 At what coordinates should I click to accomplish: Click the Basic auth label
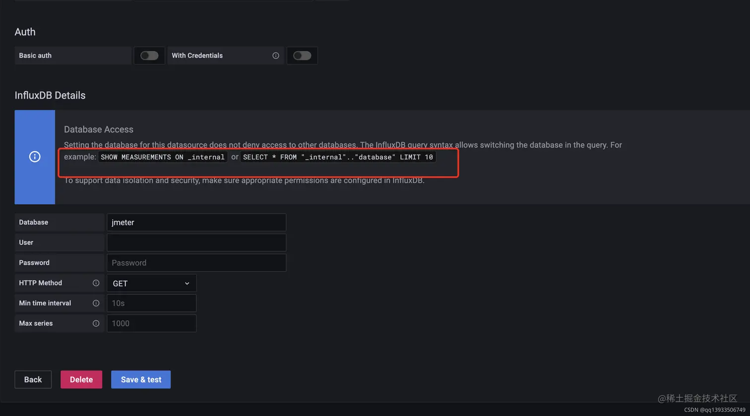coord(35,56)
